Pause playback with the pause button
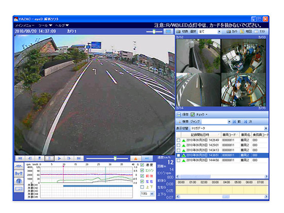The height and width of the screenshot is (213, 284). click(50, 158)
